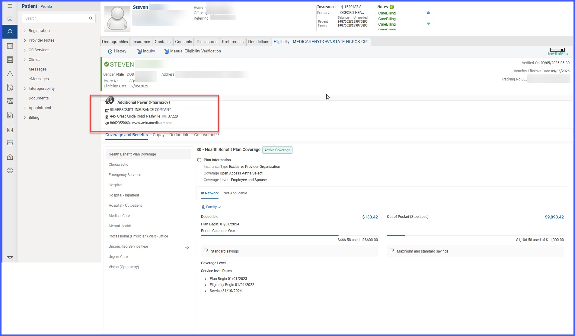Expand the Registration tree node
Screen dimensions: 575x336
coord(25,31)
